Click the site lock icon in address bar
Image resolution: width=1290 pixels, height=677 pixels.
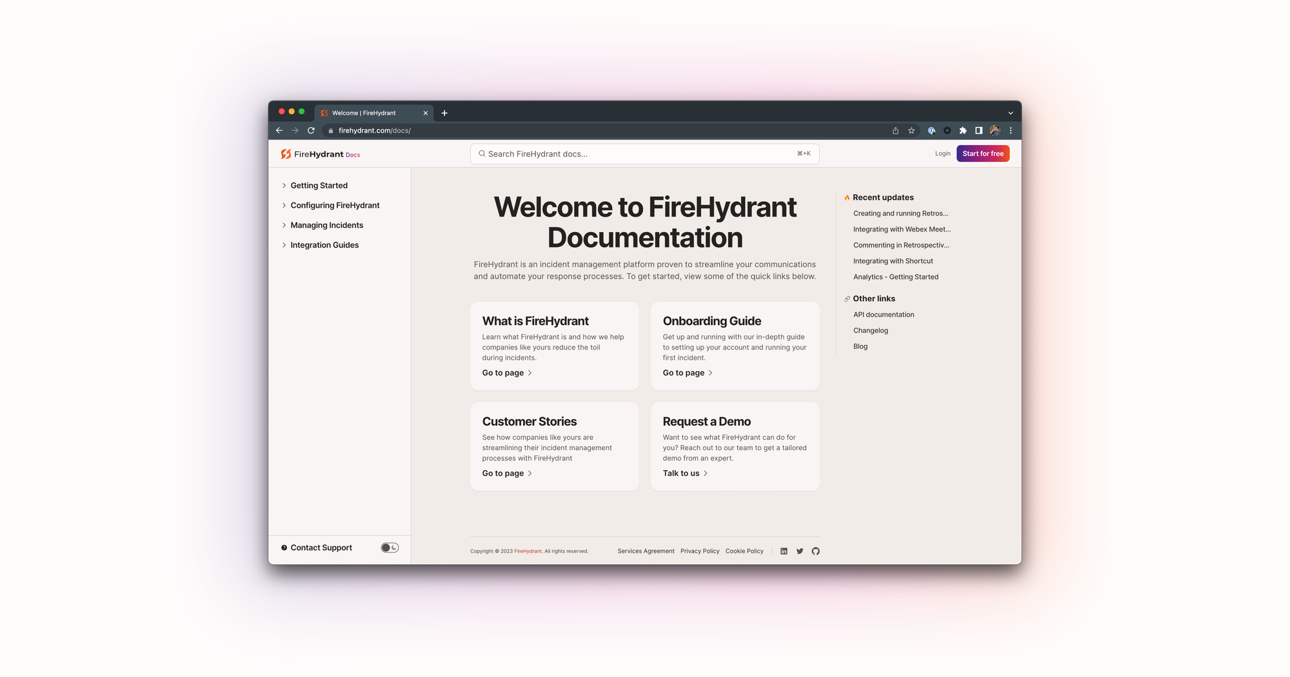[330, 130]
